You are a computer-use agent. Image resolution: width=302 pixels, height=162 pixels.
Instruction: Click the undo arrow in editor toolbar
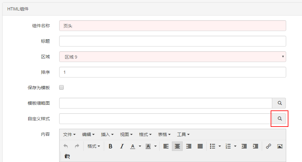click(x=66, y=146)
